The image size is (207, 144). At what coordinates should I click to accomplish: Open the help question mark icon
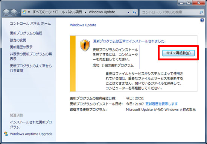pyautogui.click(x=202, y=20)
